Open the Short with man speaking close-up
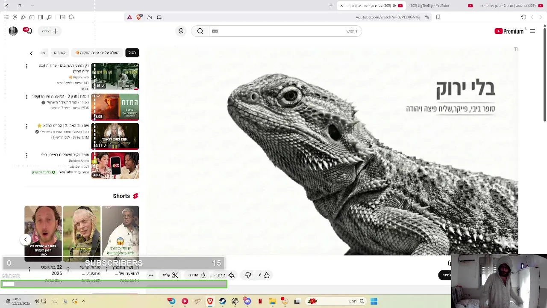Image resolution: width=547 pixels, height=308 pixels. click(43, 234)
